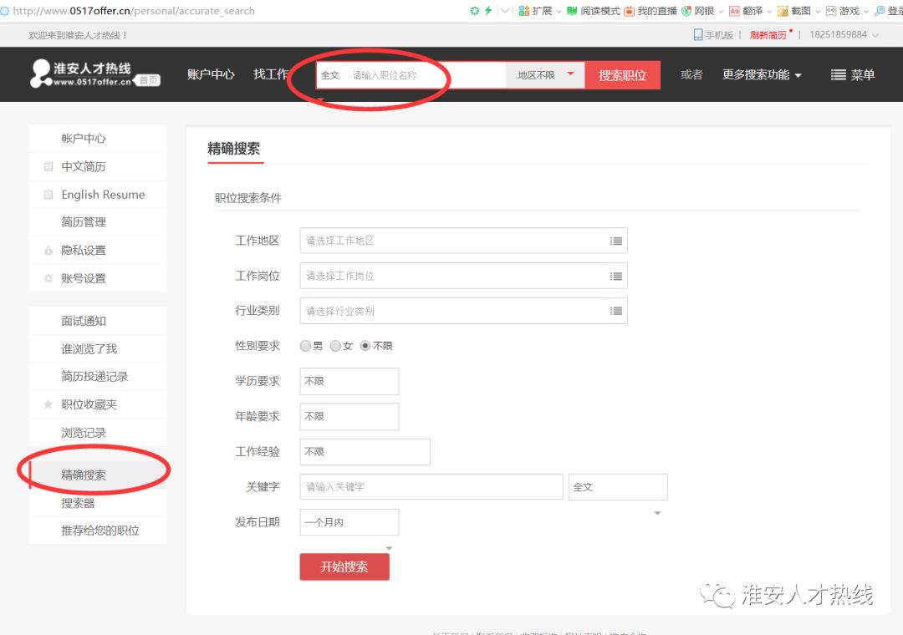Open the 学历要求 dropdown

(349, 381)
